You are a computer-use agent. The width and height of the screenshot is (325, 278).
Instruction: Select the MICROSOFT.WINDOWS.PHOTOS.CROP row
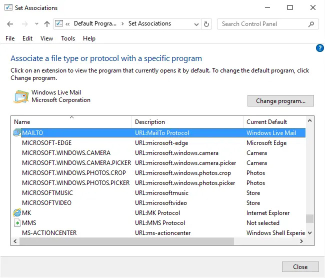point(159,173)
